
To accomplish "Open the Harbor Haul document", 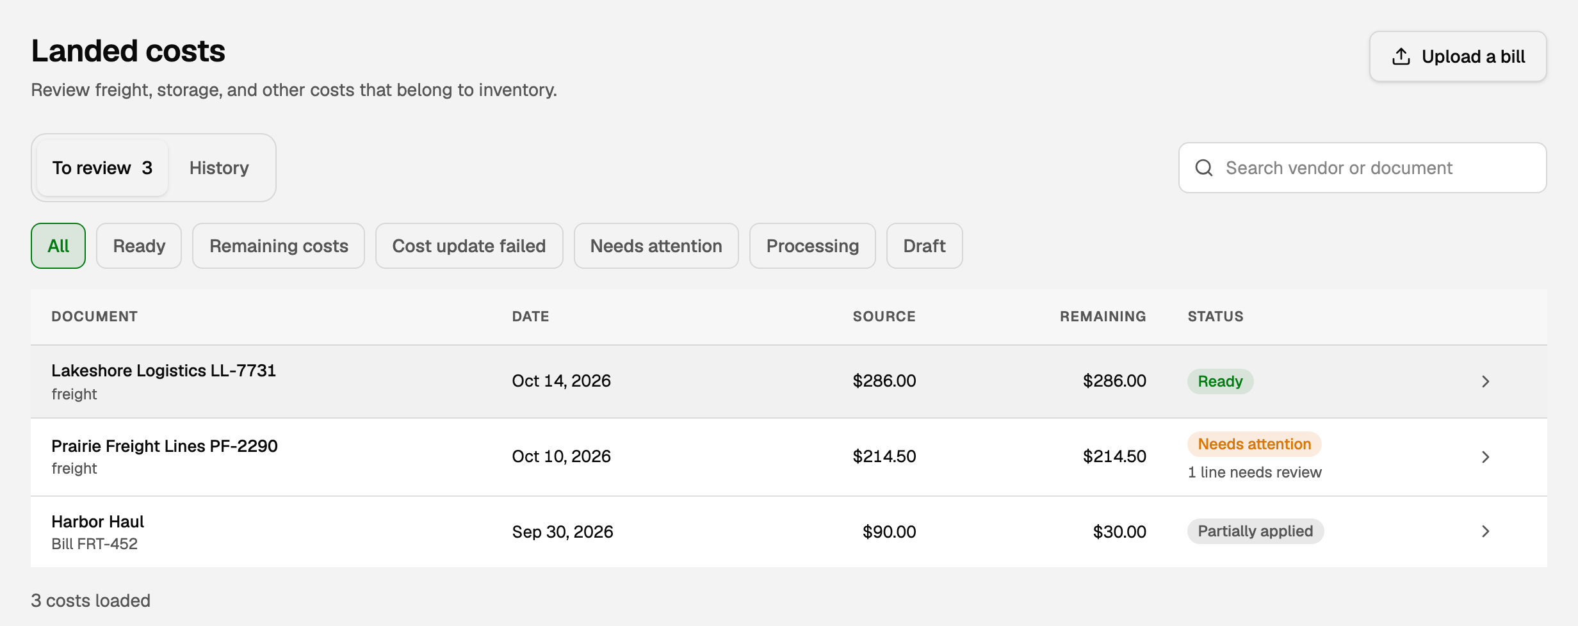I will tap(97, 522).
